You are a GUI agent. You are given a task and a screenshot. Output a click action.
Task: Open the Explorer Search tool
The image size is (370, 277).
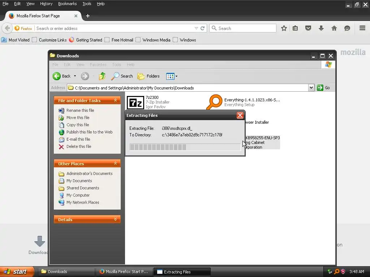(x=122, y=76)
